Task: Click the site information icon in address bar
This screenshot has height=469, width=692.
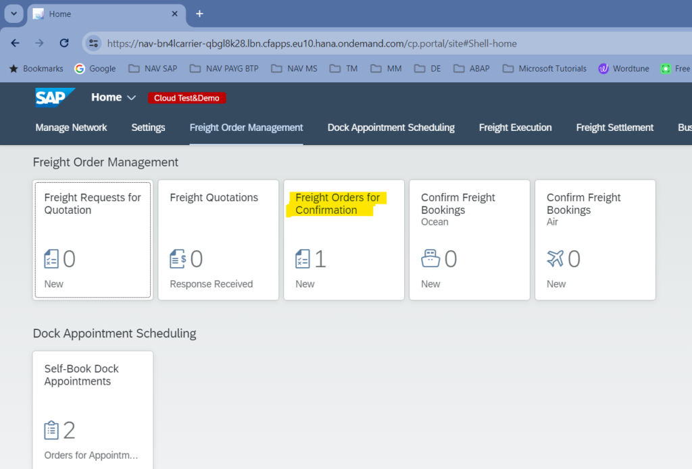Action: click(94, 43)
